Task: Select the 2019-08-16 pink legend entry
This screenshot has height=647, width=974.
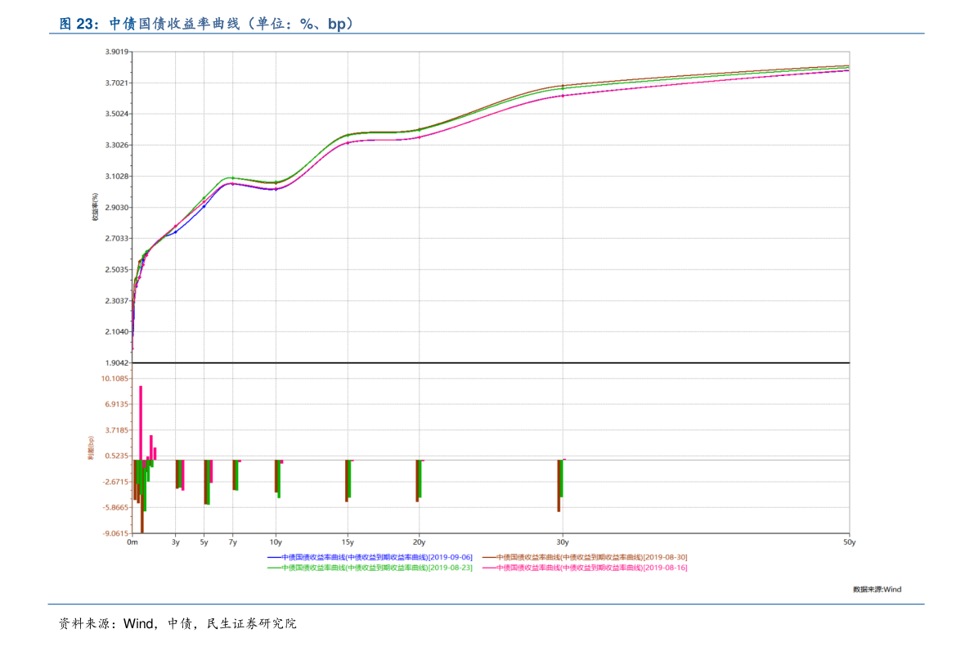Action: coord(586,568)
